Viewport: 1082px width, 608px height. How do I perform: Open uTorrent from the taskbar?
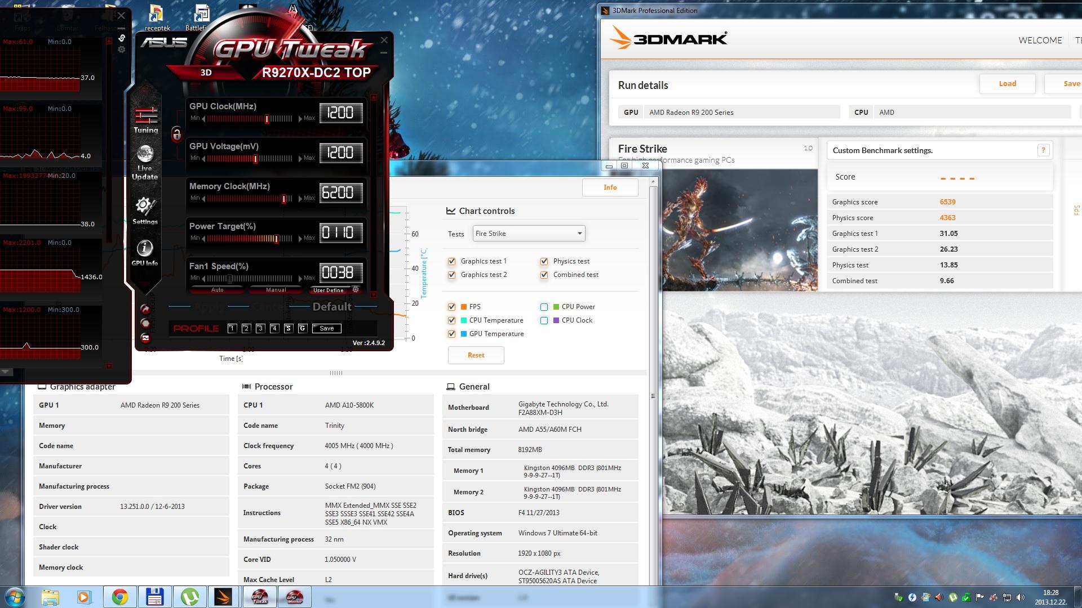189,597
